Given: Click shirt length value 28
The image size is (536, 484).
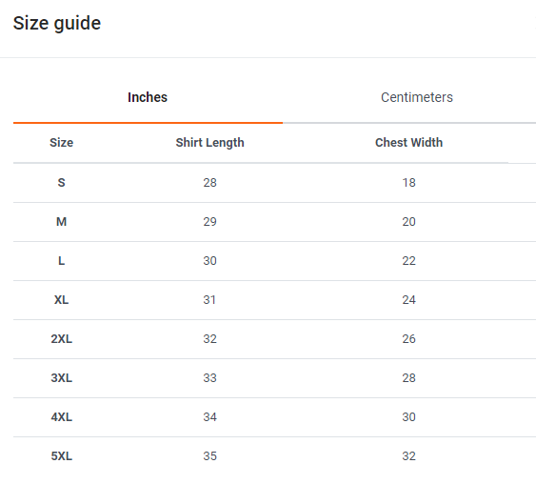Looking at the screenshot, I should [209, 183].
